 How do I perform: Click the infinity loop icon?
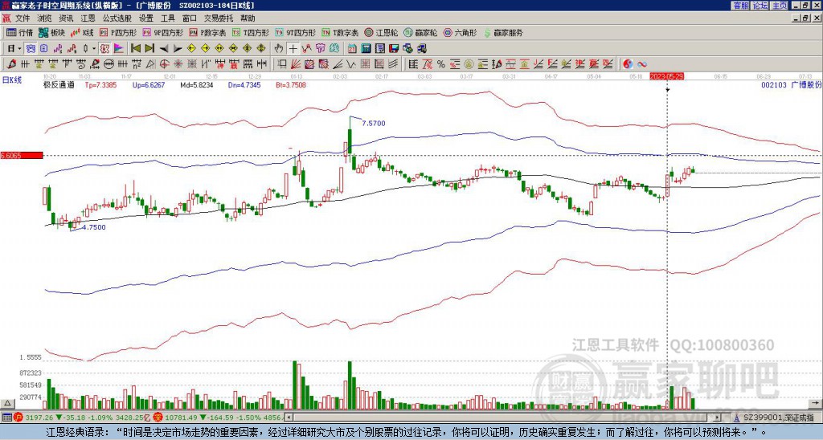[x=642, y=64]
